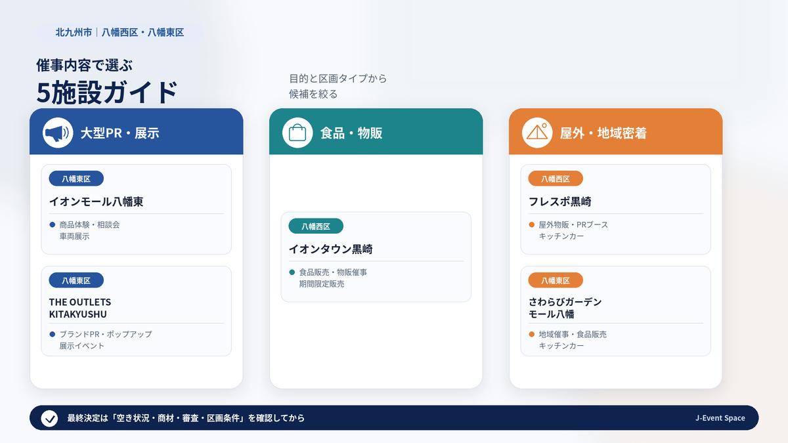Viewport: 788px width, 443px height.
Task: Click the megaphone icon for 大型PR・展示
Action: click(x=58, y=133)
